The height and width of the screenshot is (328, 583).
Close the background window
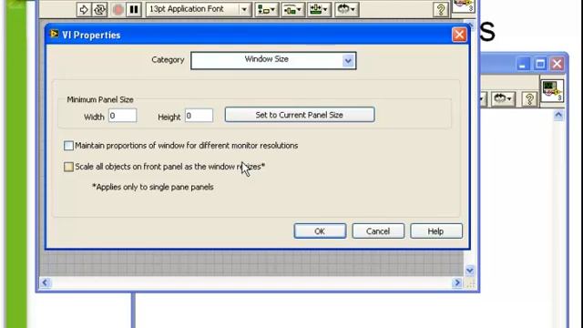(x=557, y=64)
